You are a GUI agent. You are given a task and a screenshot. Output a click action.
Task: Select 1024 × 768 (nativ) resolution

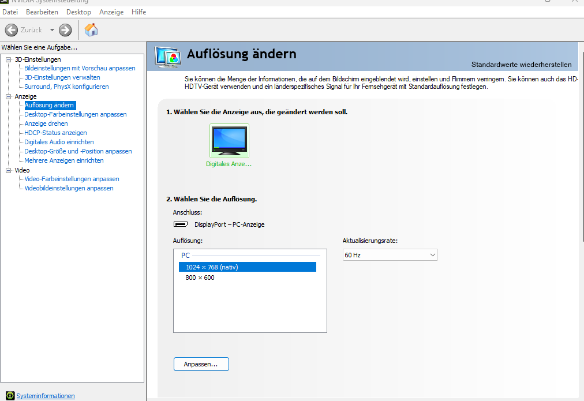pos(248,267)
